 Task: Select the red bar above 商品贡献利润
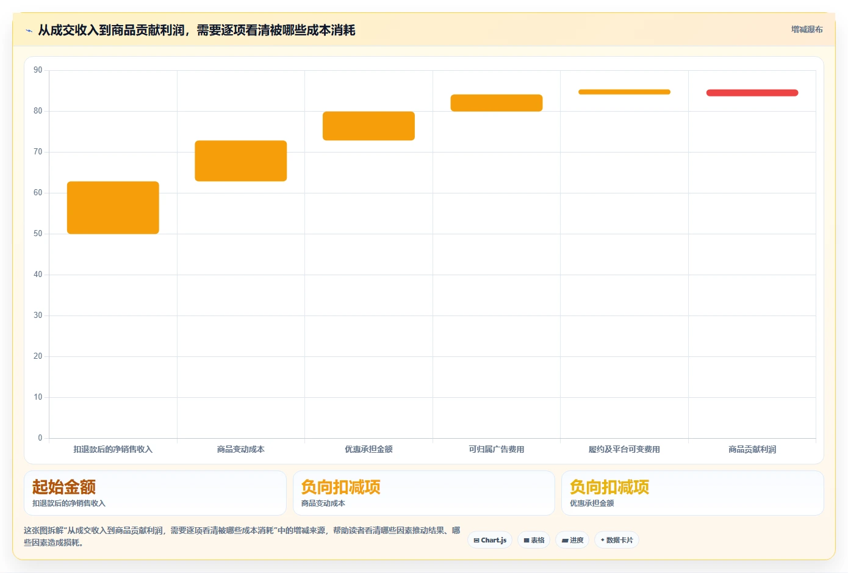(x=752, y=93)
